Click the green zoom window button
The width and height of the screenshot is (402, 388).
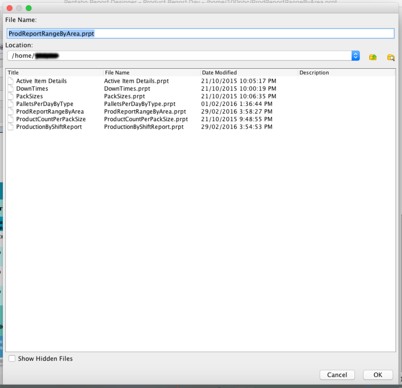[x=29, y=8]
